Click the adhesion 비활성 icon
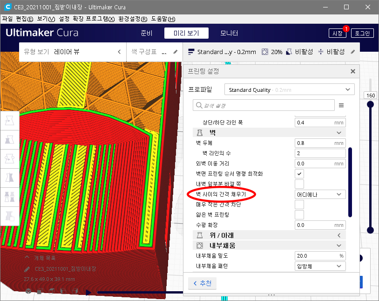 pyautogui.click(x=321, y=52)
